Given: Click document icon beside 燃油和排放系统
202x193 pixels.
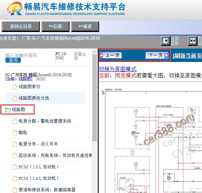Looking at the screenshot, I should 15,190.
